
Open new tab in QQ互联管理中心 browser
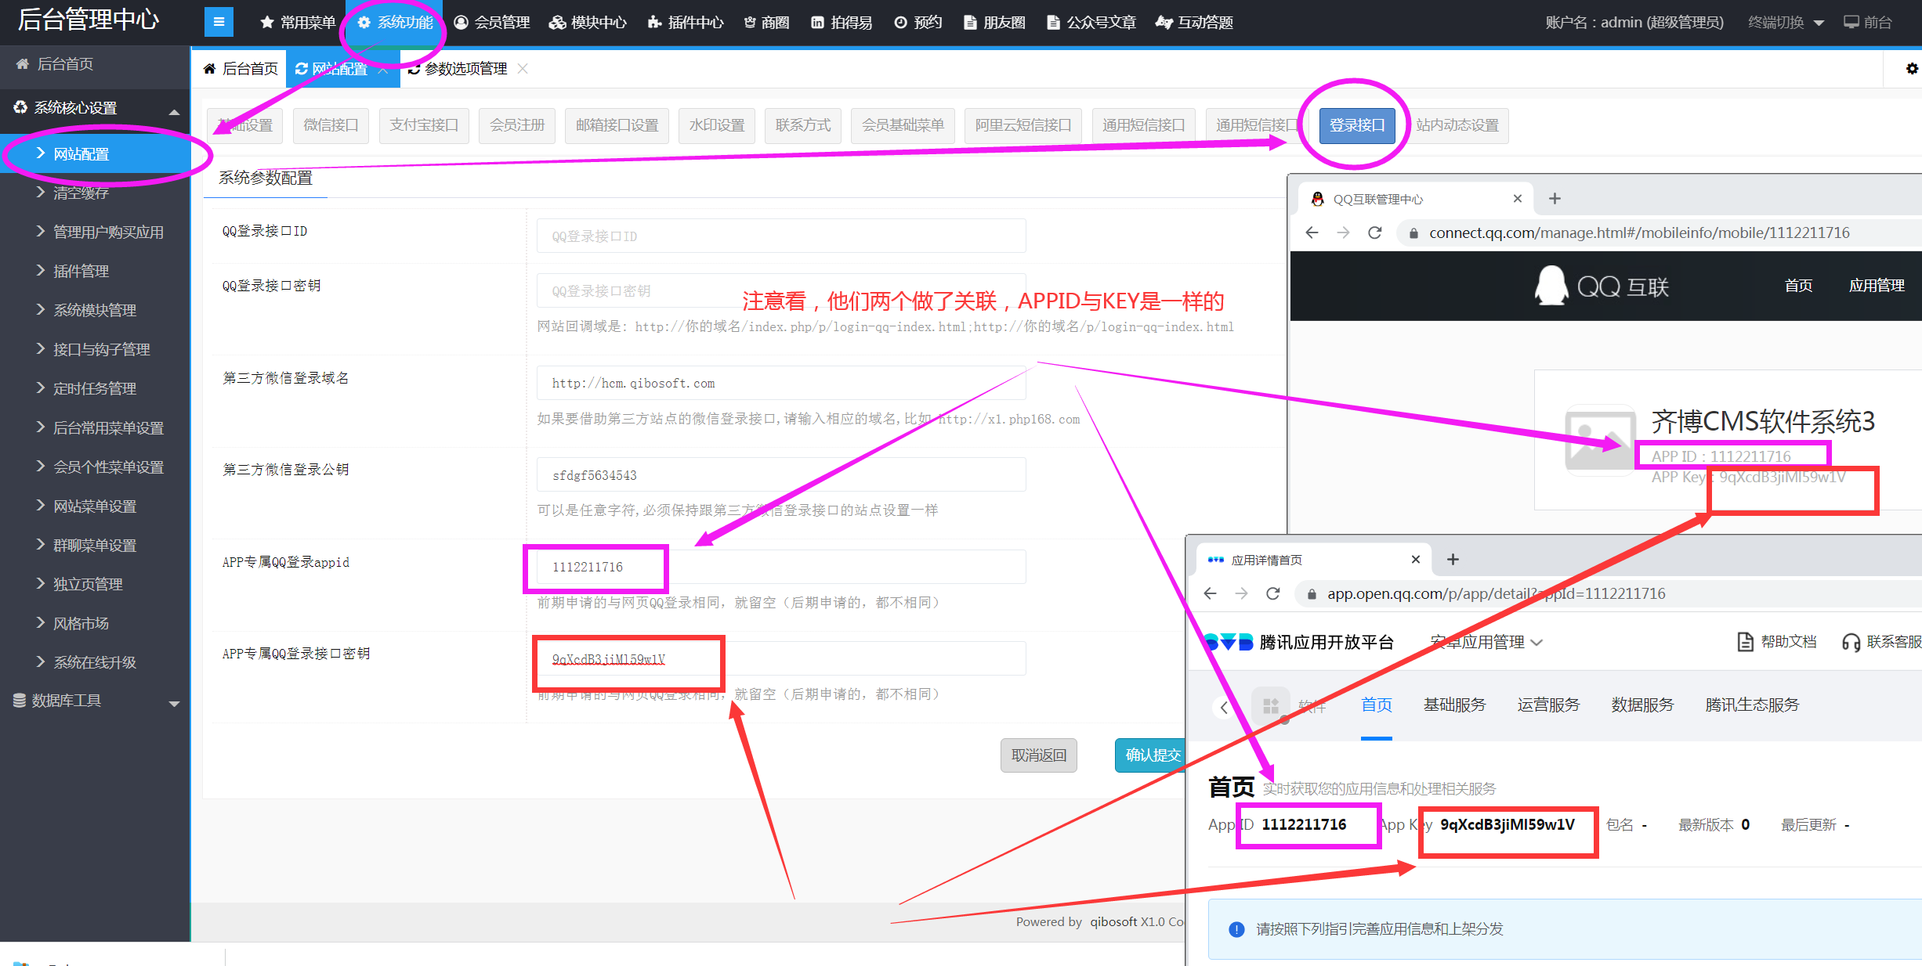tap(1555, 199)
